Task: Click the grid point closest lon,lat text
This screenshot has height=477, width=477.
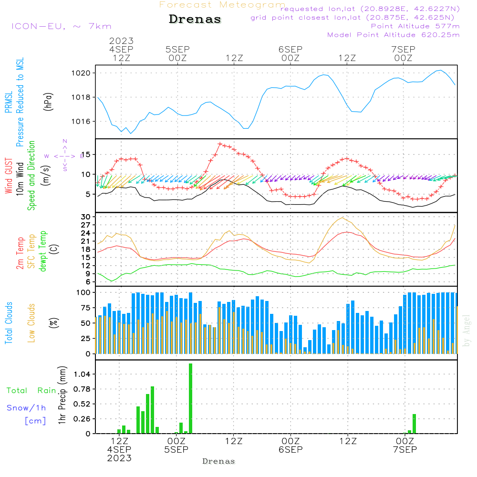Action: [353, 18]
